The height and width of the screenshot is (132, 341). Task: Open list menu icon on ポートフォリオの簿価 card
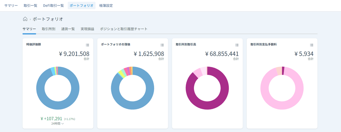[x=162, y=45]
